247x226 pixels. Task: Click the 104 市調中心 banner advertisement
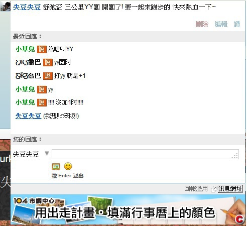point(128,209)
